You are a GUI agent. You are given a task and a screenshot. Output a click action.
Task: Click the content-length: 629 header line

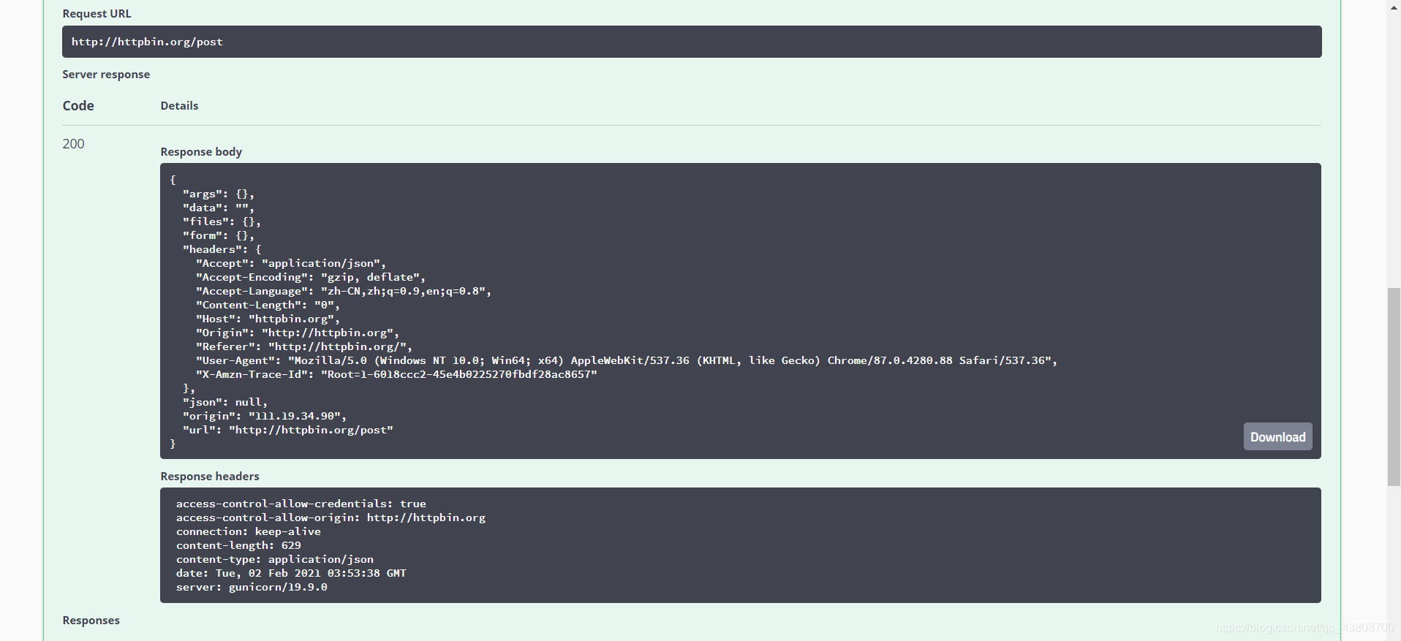238,545
